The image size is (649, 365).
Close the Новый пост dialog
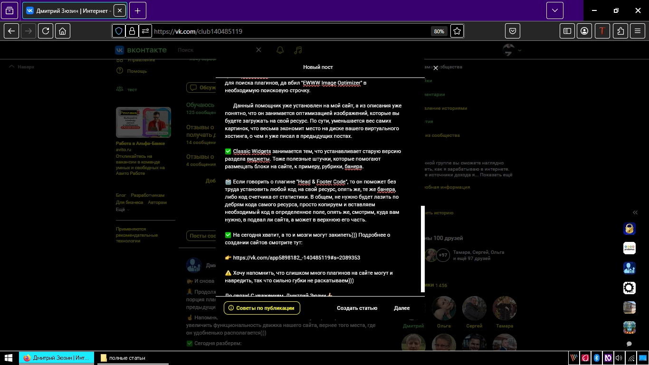[x=436, y=68]
